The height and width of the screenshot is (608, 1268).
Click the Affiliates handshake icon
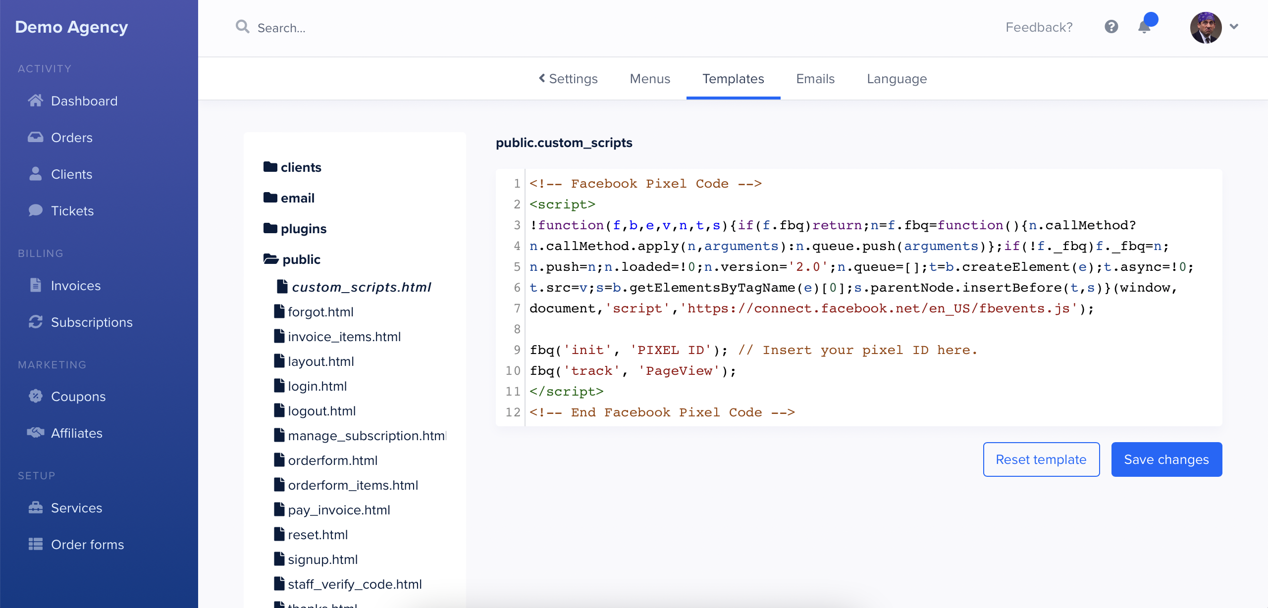pos(35,433)
